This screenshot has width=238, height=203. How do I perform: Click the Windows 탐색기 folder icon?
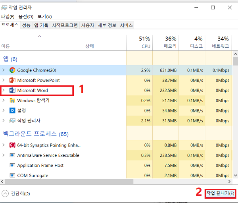(12, 101)
